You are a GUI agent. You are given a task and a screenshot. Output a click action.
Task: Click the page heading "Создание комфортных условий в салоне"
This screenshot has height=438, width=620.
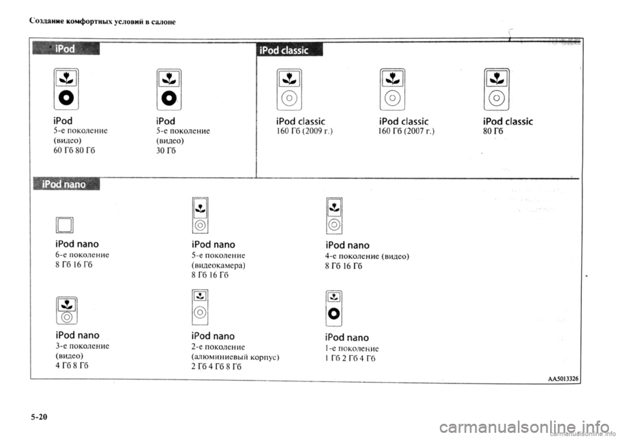[103, 21]
